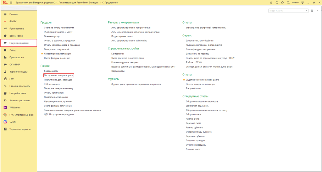
Task: Click the assistant user name
Action: click(x=295, y=3)
